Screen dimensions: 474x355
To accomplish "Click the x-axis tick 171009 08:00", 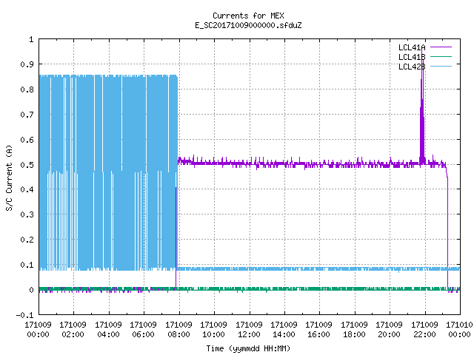I will tap(178, 330).
